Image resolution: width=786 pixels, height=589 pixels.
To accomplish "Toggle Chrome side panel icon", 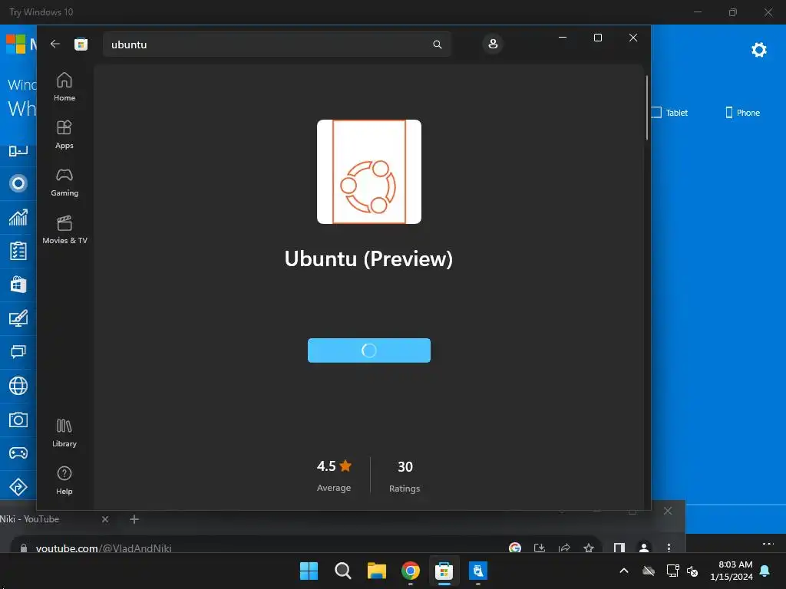I will tap(619, 548).
